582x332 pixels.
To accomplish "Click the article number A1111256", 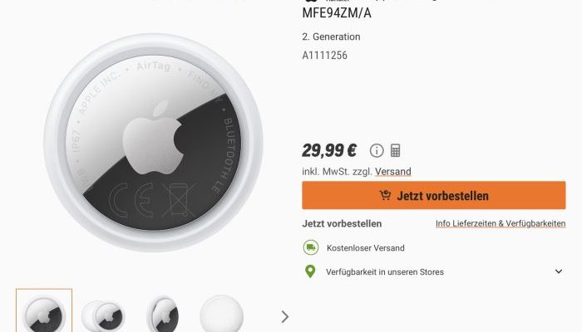I will [x=324, y=56].
